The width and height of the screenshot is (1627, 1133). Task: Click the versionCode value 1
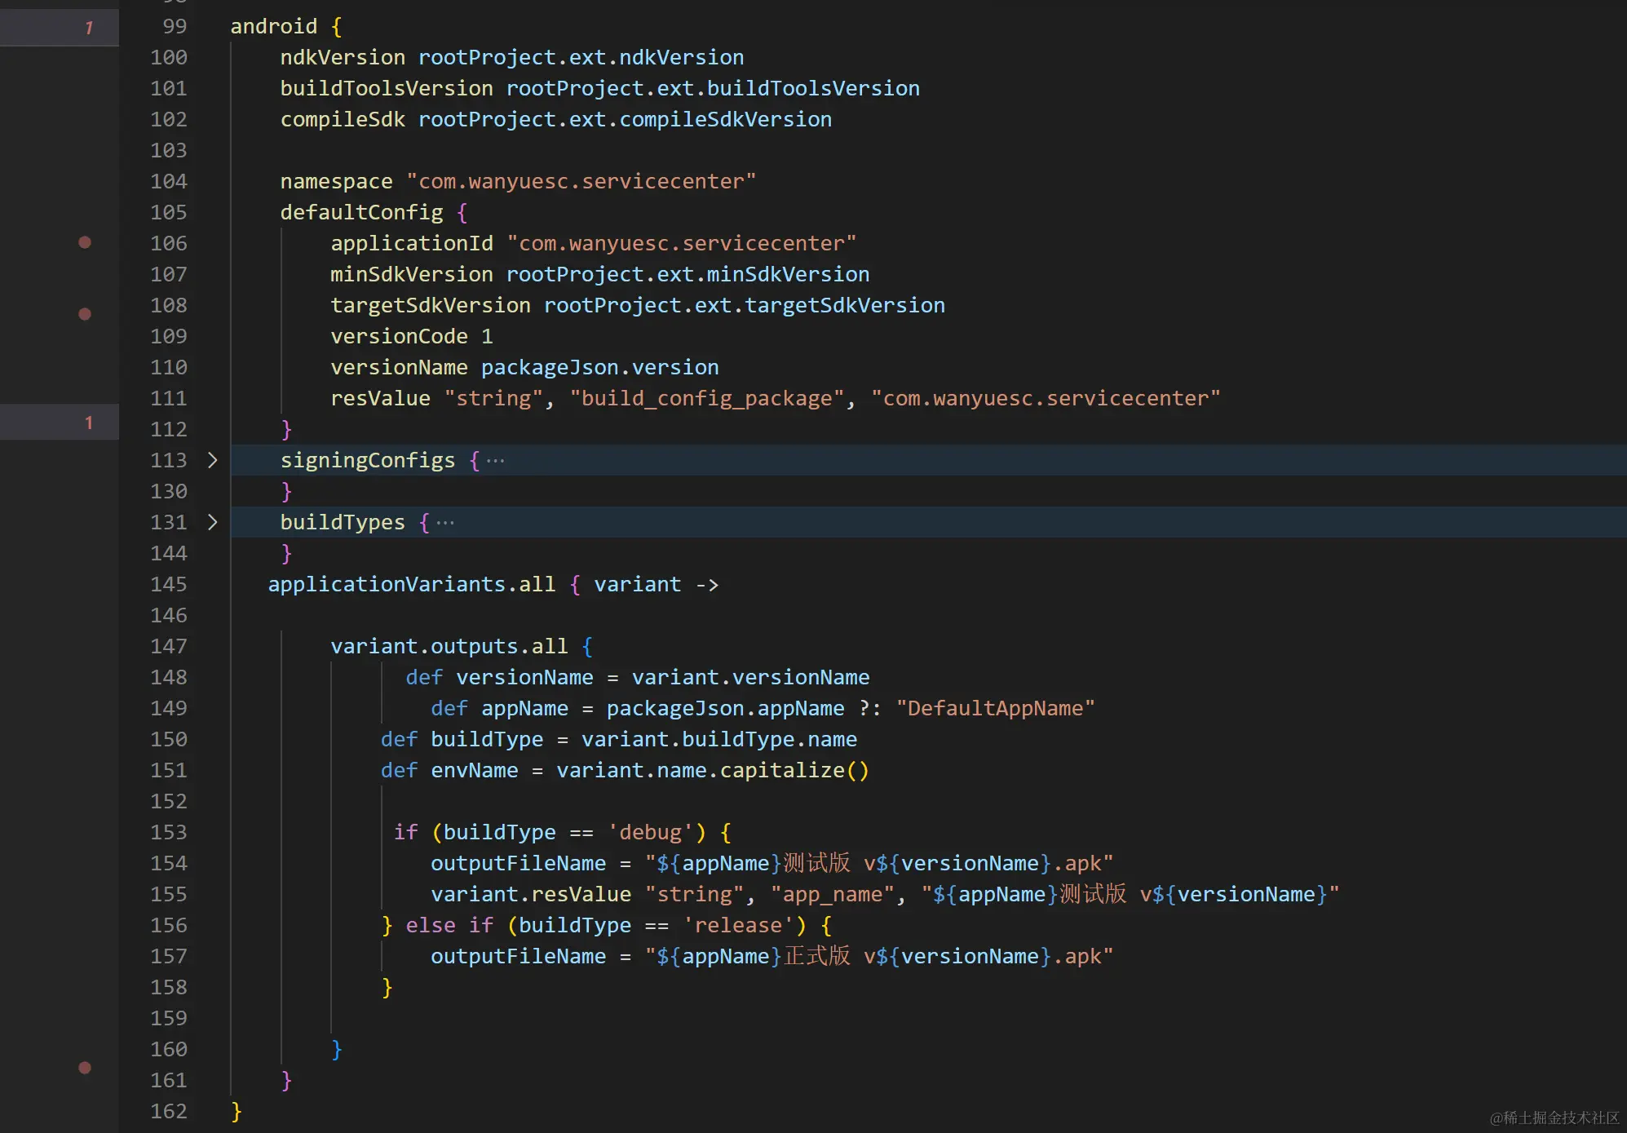487,336
